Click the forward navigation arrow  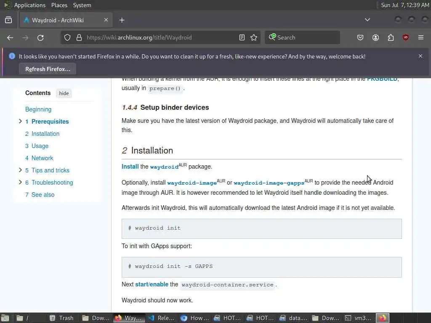click(x=25, y=37)
